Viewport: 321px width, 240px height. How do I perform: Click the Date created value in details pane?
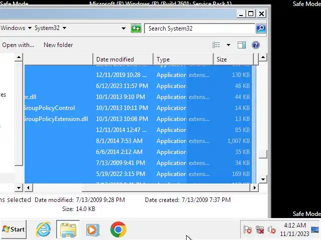pos(206,200)
